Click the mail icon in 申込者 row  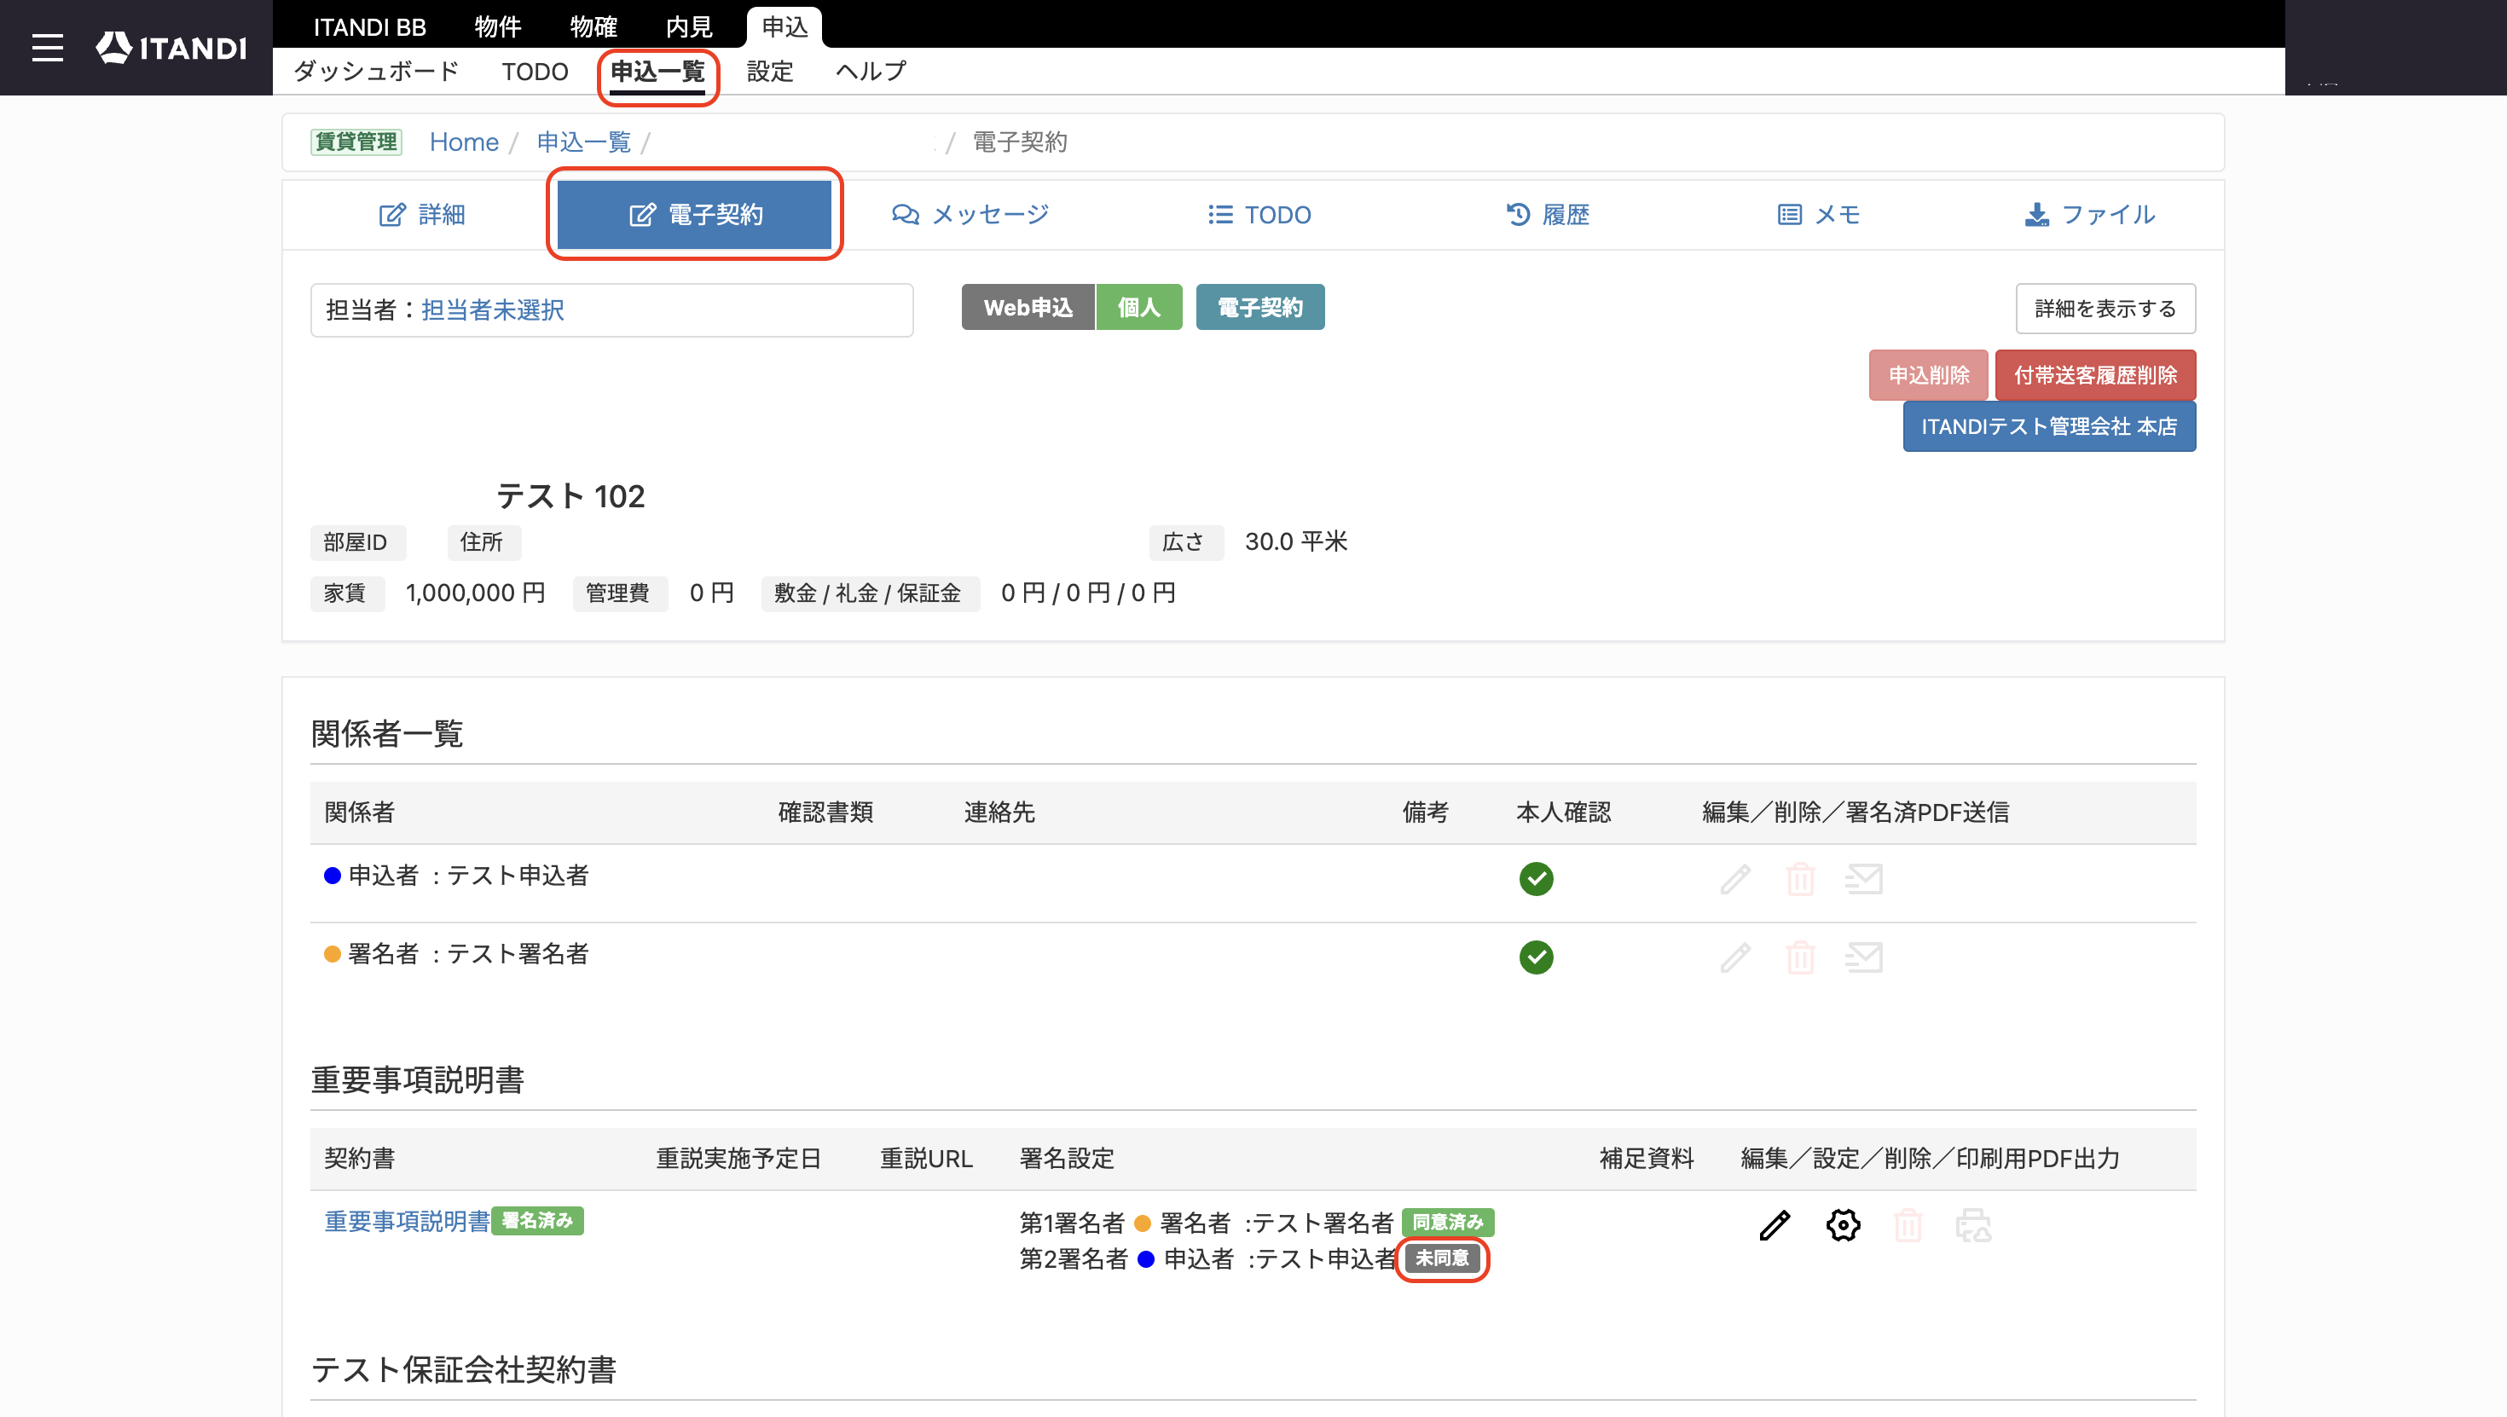coord(1864,879)
